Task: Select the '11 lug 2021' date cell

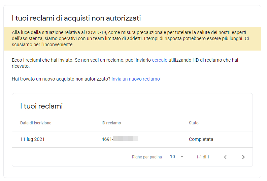Action: [x=32, y=139]
